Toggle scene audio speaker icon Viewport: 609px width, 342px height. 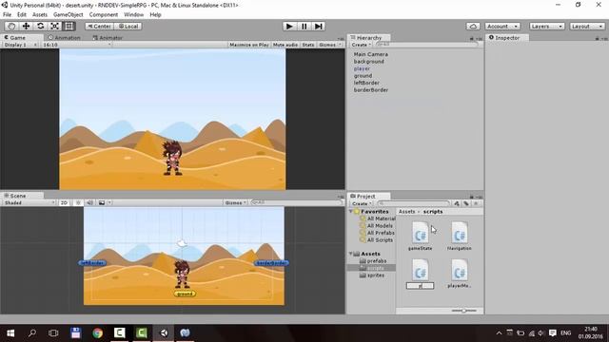tap(89, 202)
